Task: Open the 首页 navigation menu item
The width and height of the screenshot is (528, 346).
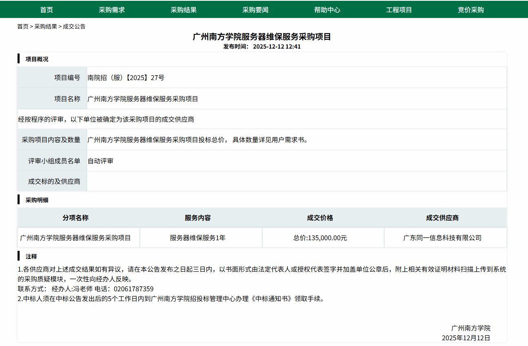Action: pyautogui.click(x=47, y=10)
